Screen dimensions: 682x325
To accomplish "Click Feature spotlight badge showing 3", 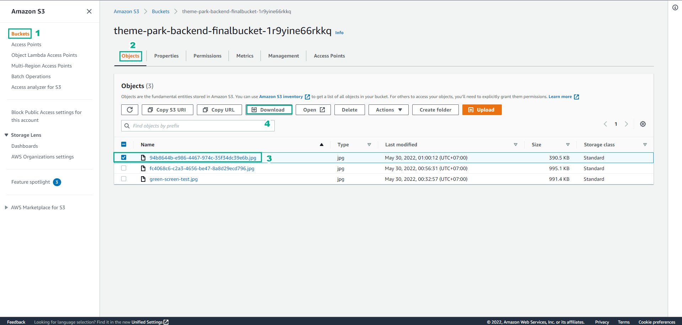I will pos(57,182).
